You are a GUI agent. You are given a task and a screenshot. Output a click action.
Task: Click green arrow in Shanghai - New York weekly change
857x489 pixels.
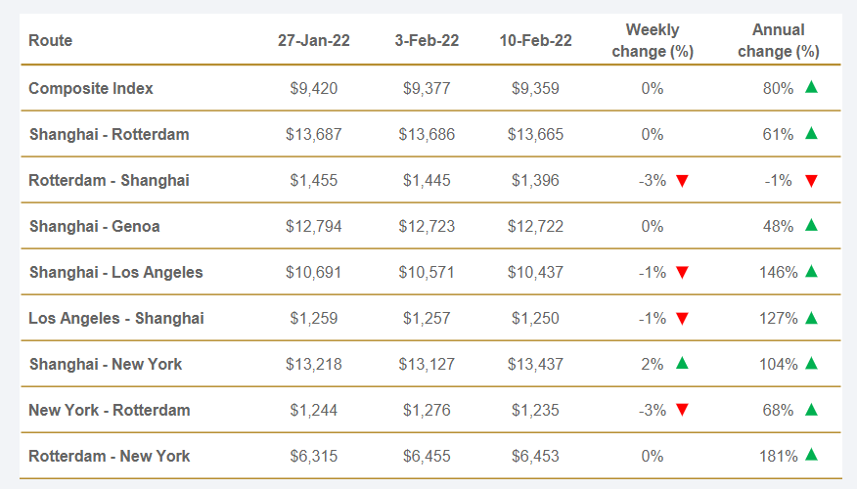(x=682, y=363)
